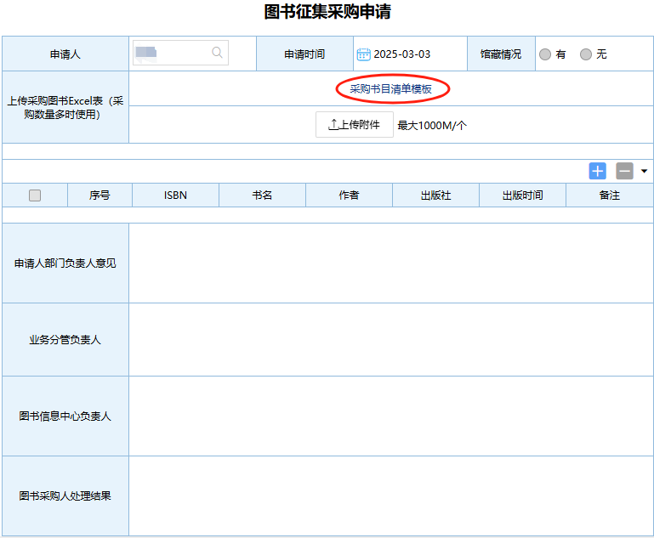This screenshot has height=538, width=654.
Task: Focus the 申请人 input box
Action: point(170,54)
